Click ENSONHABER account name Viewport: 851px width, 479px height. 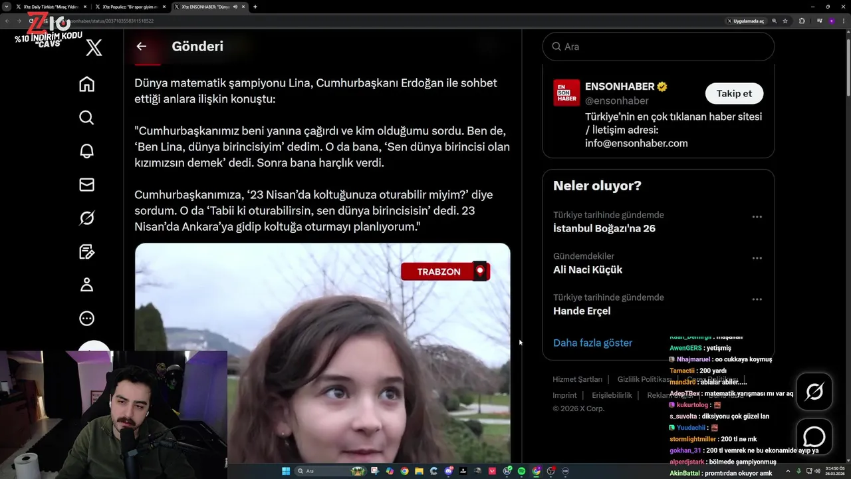(620, 86)
